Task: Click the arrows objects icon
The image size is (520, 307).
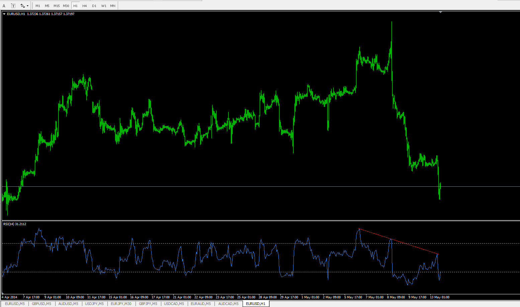Action: click(22, 6)
